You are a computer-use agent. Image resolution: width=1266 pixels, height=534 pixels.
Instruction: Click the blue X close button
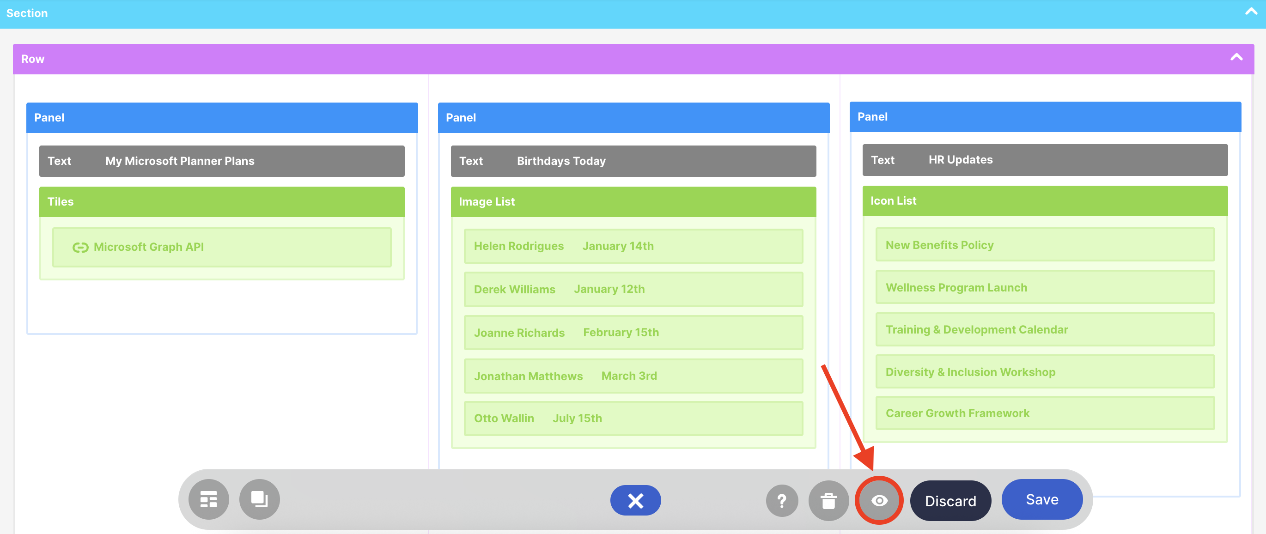click(x=635, y=500)
